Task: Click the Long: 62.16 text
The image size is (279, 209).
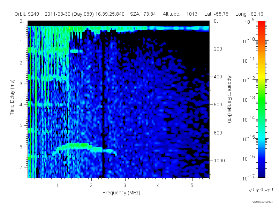Action: pyautogui.click(x=249, y=14)
